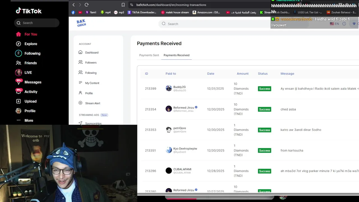Viewport: 359px width, 202px height.
Task: Open malek house stream bookmark
Action: [x=175, y=12]
